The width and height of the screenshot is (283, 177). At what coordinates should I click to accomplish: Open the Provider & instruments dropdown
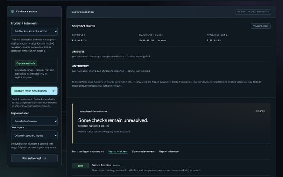(x=34, y=31)
